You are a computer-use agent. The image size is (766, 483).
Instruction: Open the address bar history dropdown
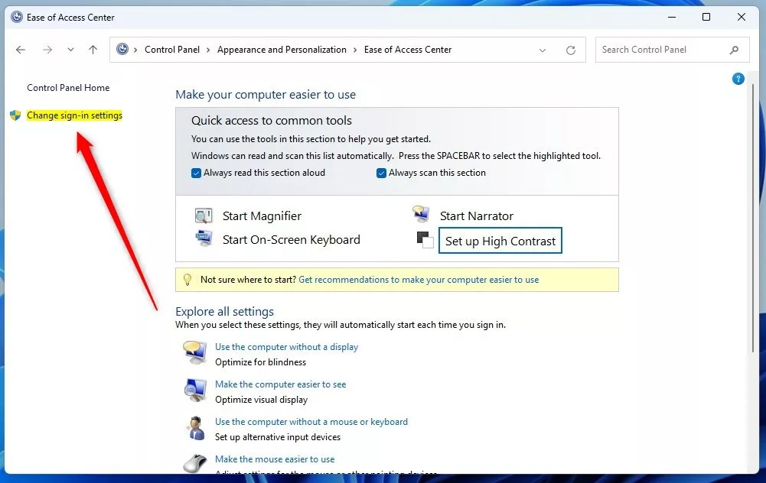click(543, 50)
